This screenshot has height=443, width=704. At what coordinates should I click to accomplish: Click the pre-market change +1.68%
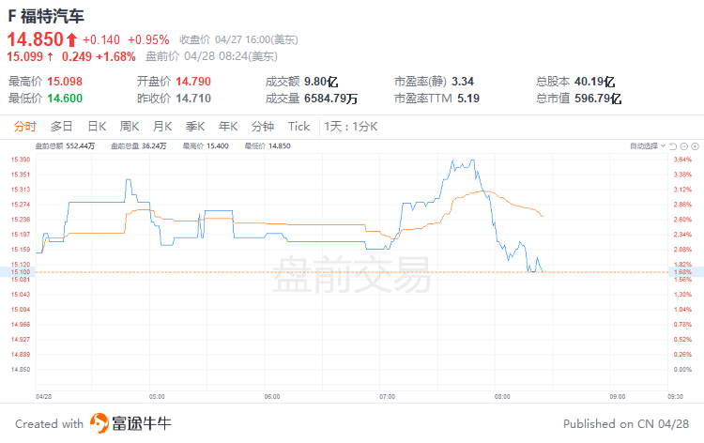tap(115, 56)
